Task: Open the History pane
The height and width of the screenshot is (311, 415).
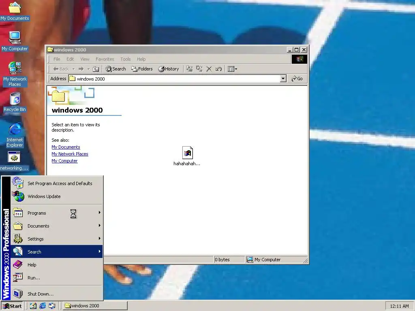Action: pyautogui.click(x=169, y=69)
